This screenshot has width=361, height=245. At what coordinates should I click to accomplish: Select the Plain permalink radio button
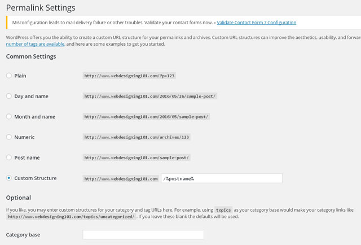[x=9, y=76]
